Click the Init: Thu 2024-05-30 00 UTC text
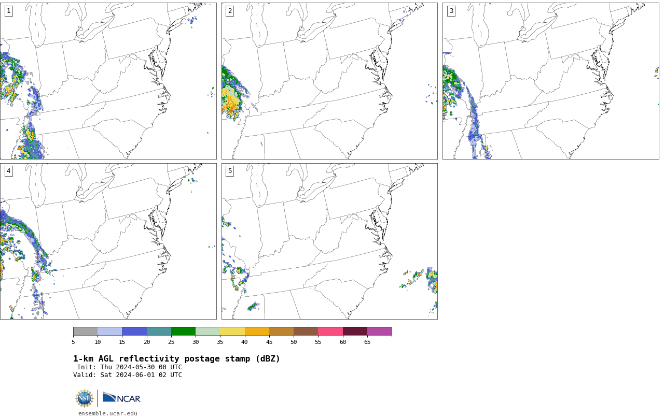The width and height of the screenshot is (664, 419). 130,367
